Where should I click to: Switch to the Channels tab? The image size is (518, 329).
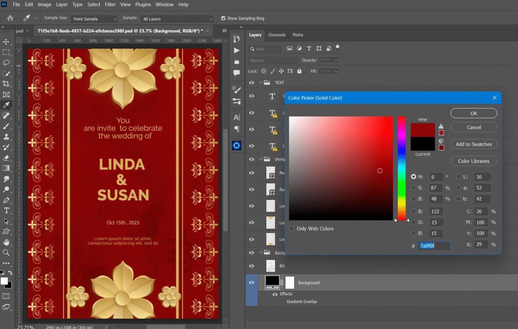point(277,35)
